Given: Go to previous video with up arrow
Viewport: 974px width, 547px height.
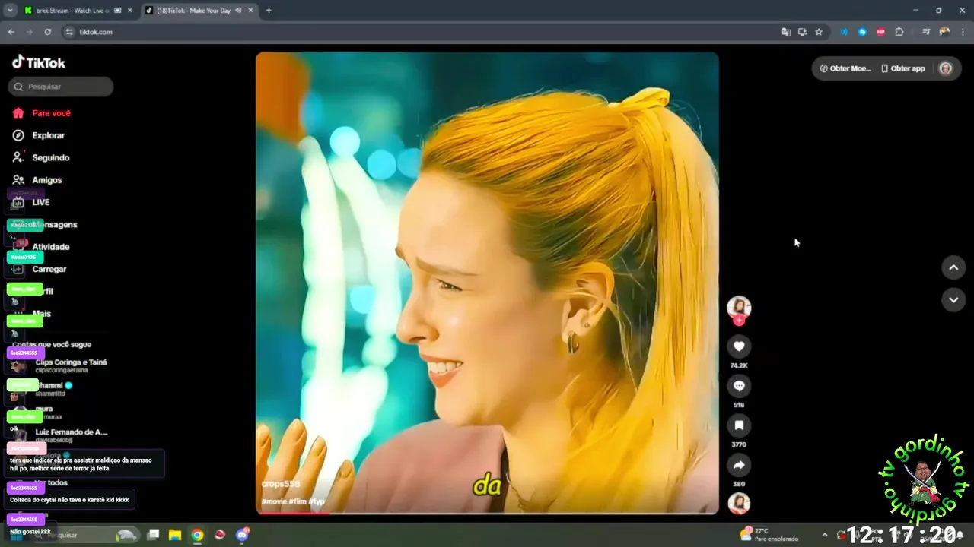Looking at the screenshot, I should (x=953, y=267).
